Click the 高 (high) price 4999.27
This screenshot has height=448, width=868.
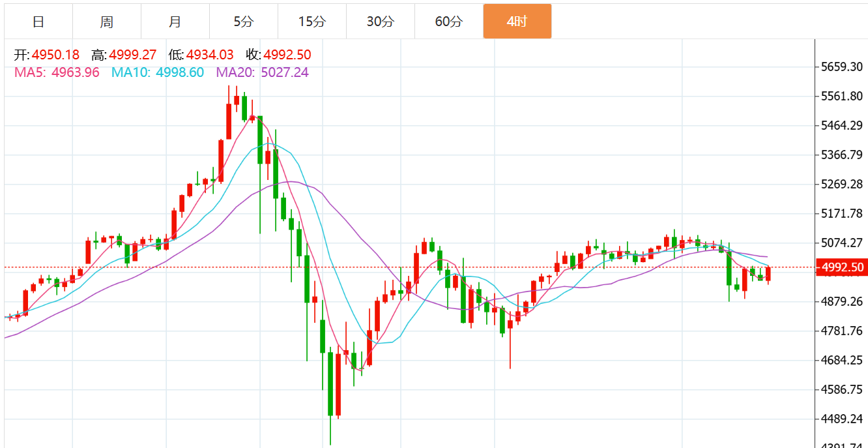(133, 55)
